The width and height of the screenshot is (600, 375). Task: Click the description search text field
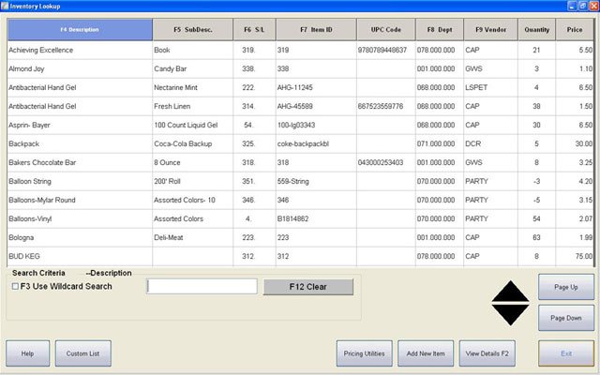pyautogui.click(x=202, y=286)
